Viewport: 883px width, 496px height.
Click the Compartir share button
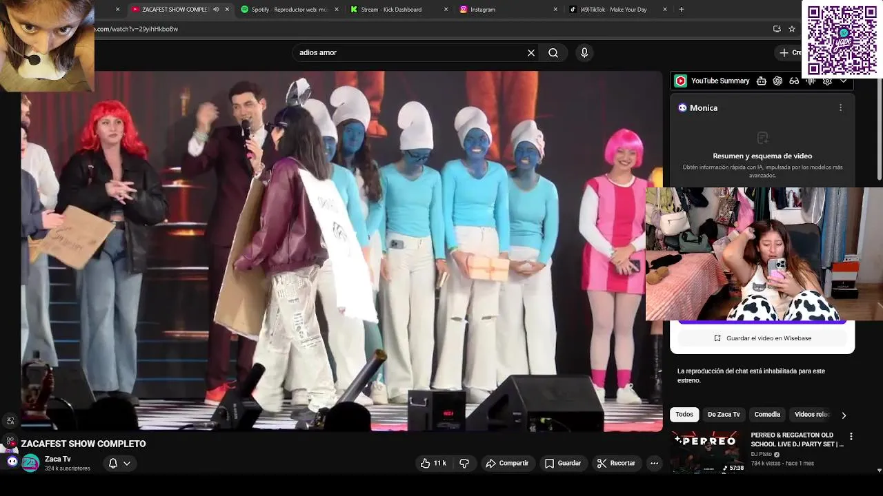coord(507,463)
